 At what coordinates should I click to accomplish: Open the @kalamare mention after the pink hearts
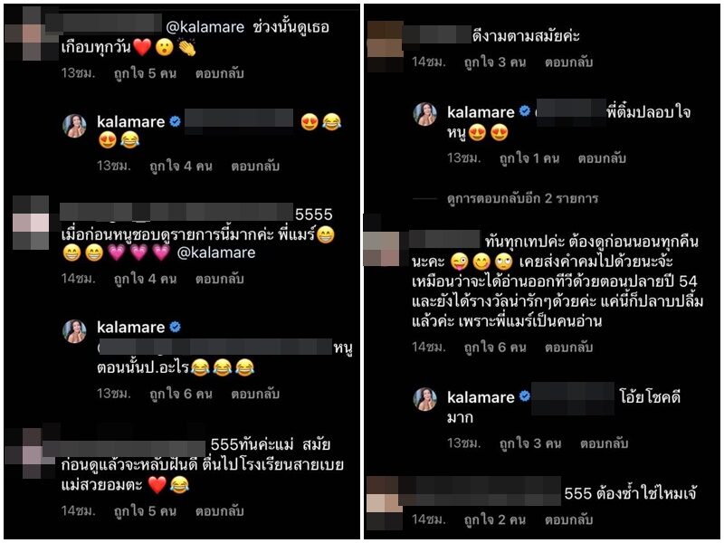tap(216, 253)
